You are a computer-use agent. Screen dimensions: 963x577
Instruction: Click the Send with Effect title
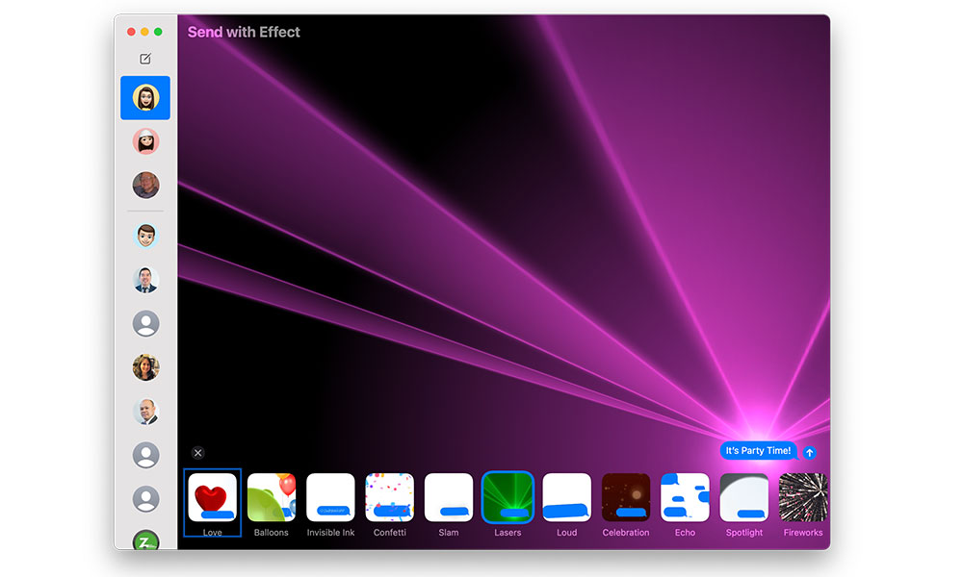coord(244,32)
